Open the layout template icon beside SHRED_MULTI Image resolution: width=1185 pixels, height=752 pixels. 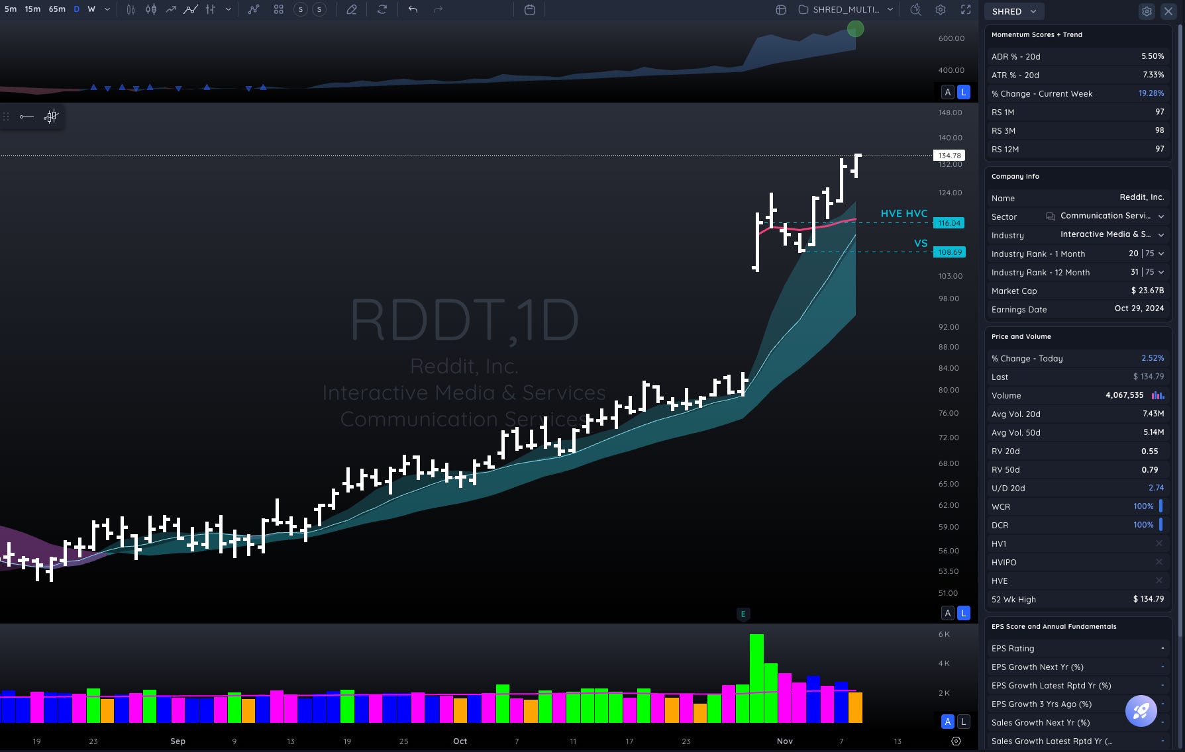(781, 9)
